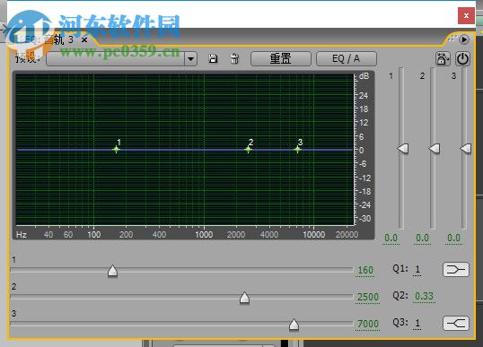Select EQ band point 3 on graph
Viewport: 483px width, 347px height.
[297, 150]
